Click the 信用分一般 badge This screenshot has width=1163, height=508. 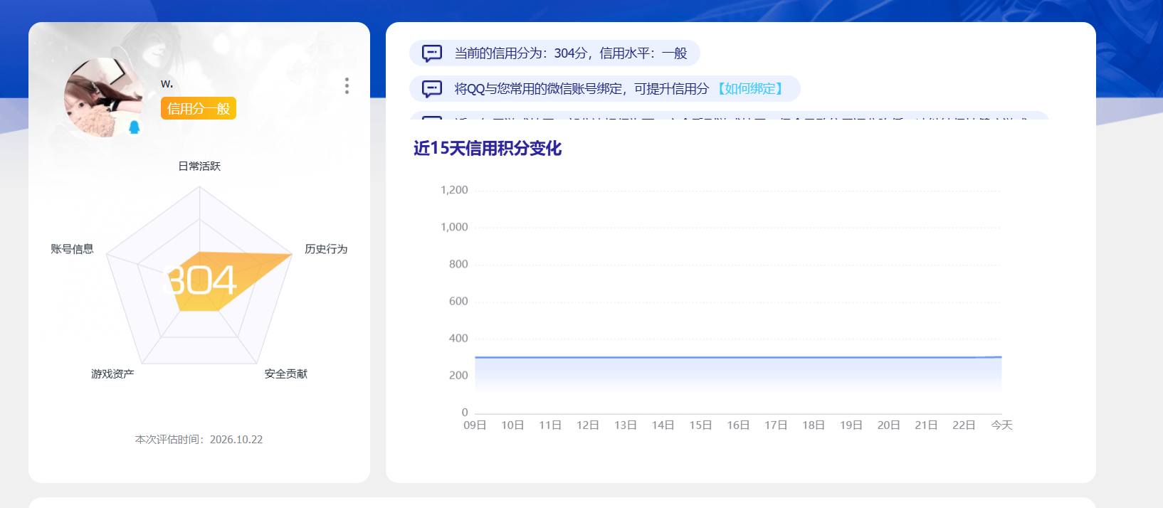pos(199,109)
